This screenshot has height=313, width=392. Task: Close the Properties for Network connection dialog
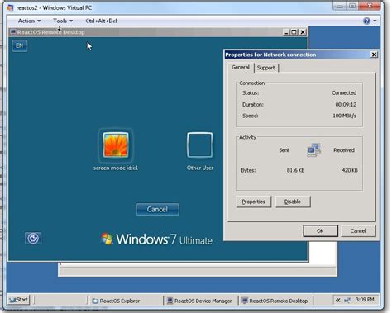click(x=374, y=55)
